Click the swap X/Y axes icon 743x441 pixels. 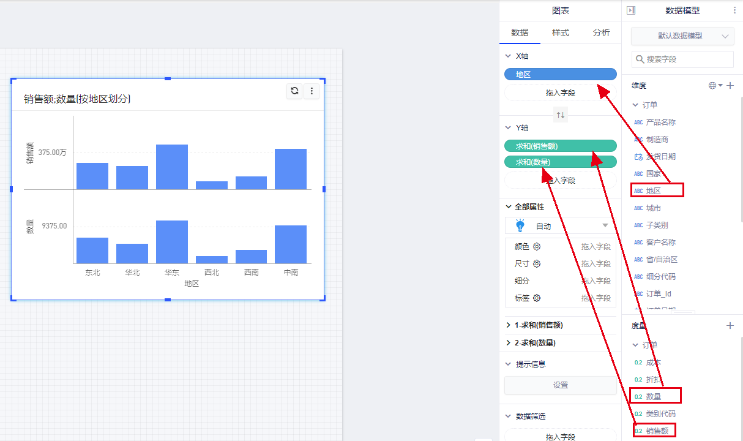coord(561,115)
